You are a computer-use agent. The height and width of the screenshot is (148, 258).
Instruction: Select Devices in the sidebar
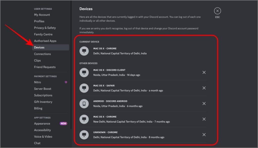pyautogui.click(x=51, y=47)
